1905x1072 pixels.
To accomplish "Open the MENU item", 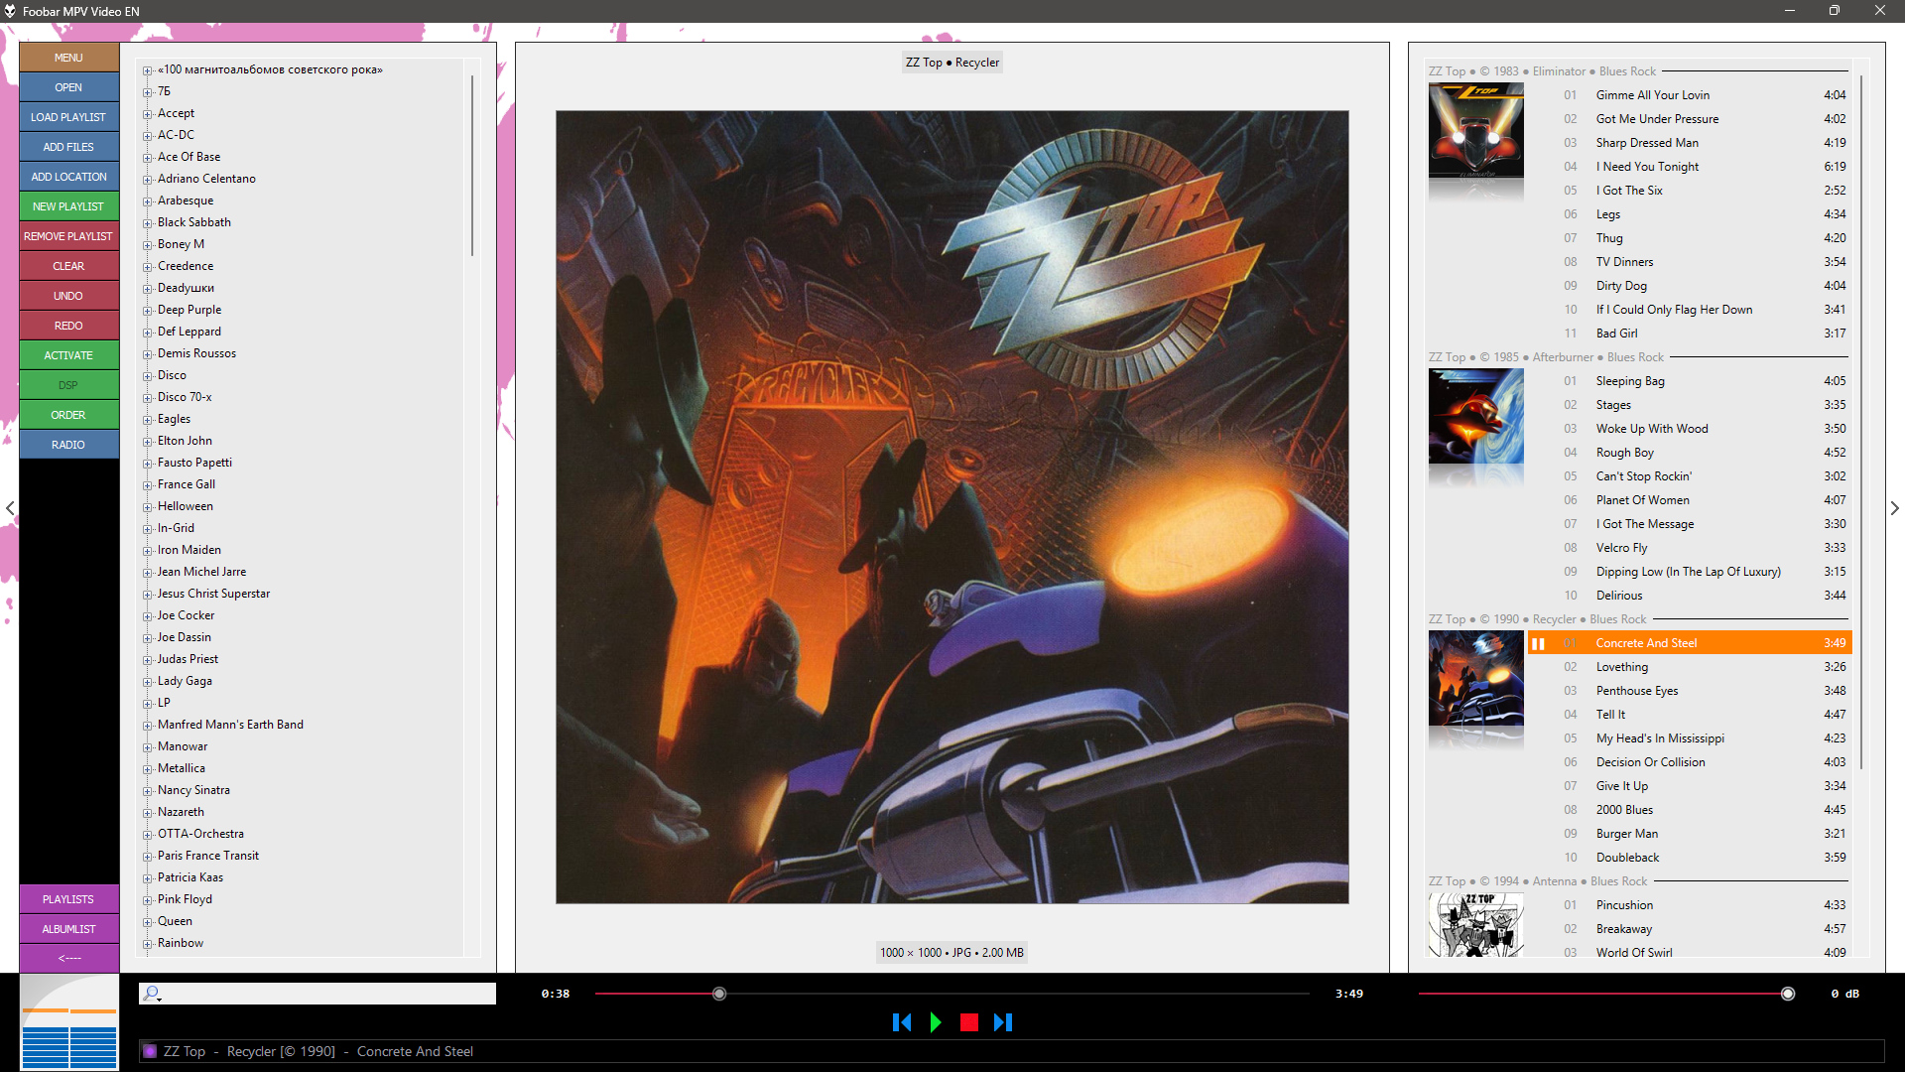I will point(68,58).
